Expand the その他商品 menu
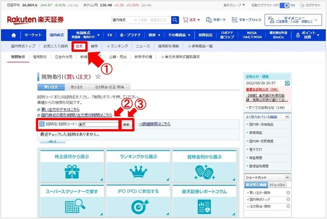Image resolution: width=327 pixels, height=219 pixels. click(x=179, y=35)
